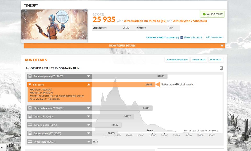Click the 16937 Gaming PC bar value

pyautogui.click(x=127, y=116)
